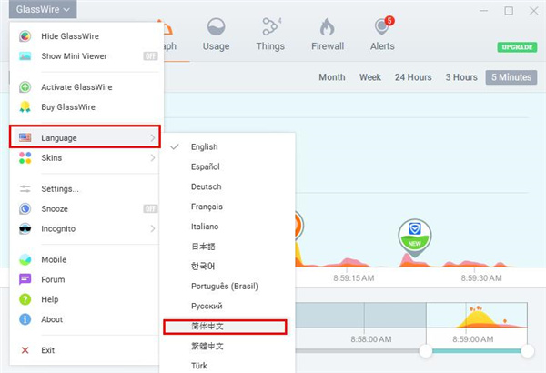Open the Usage tab icon
Screen dimensions: 546x373
coord(216,26)
